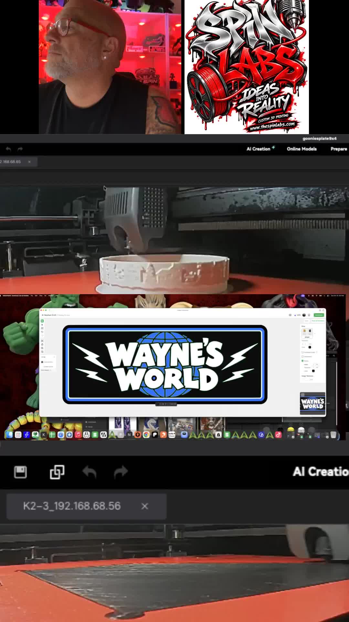Viewport: 349px width, 622px height.
Task: Click the save icon beside the copy icon
Action: pyautogui.click(x=20, y=472)
